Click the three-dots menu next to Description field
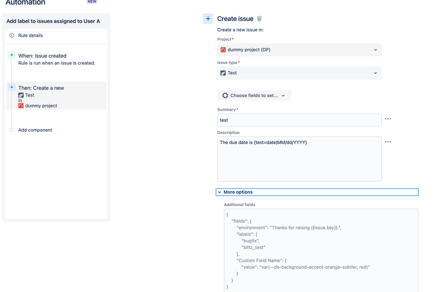This screenshot has width=435, height=292. point(388,142)
